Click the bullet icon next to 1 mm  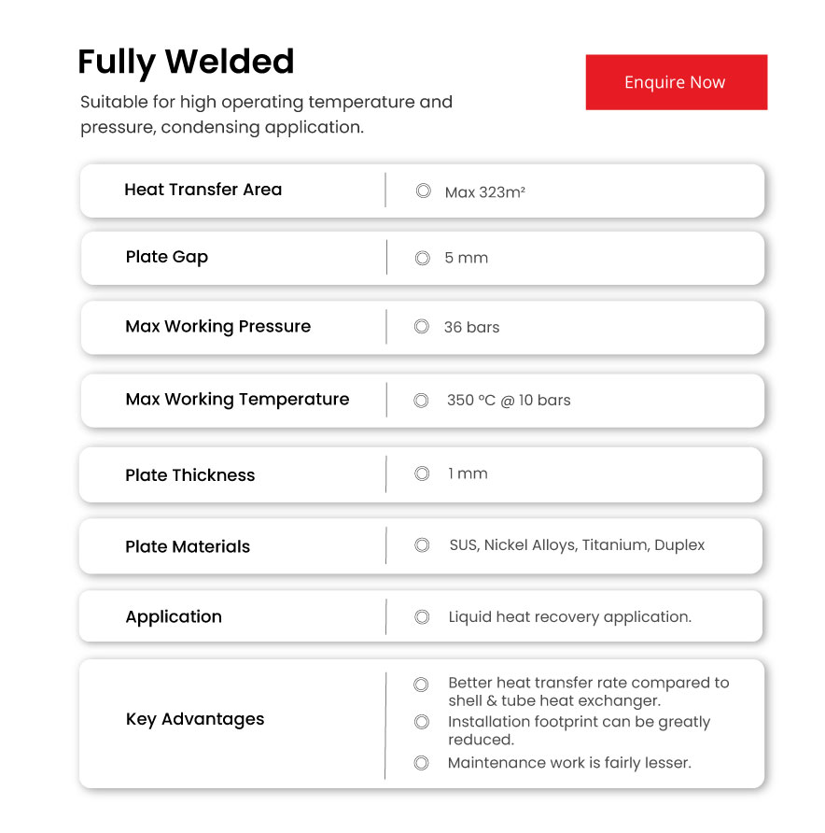(x=422, y=473)
